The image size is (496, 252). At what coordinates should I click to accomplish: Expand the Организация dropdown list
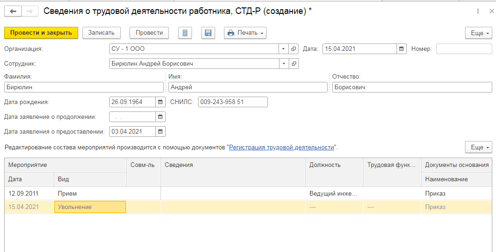pyautogui.click(x=283, y=49)
